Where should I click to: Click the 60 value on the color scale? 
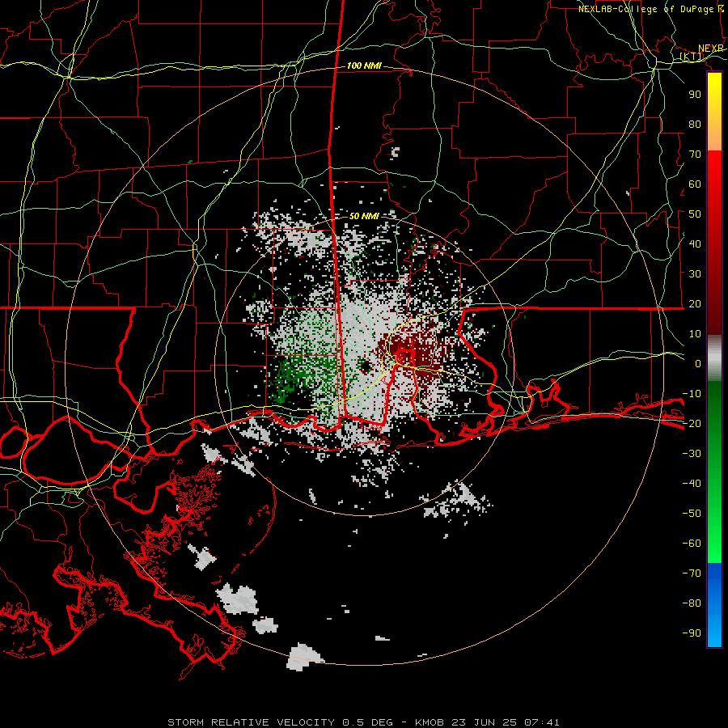(695, 184)
